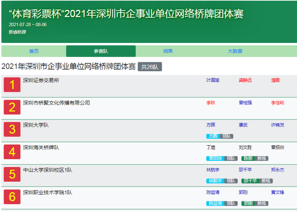Click the red number 4 team badge
Viewport: 297px width, 211px height.
[x=12, y=152]
